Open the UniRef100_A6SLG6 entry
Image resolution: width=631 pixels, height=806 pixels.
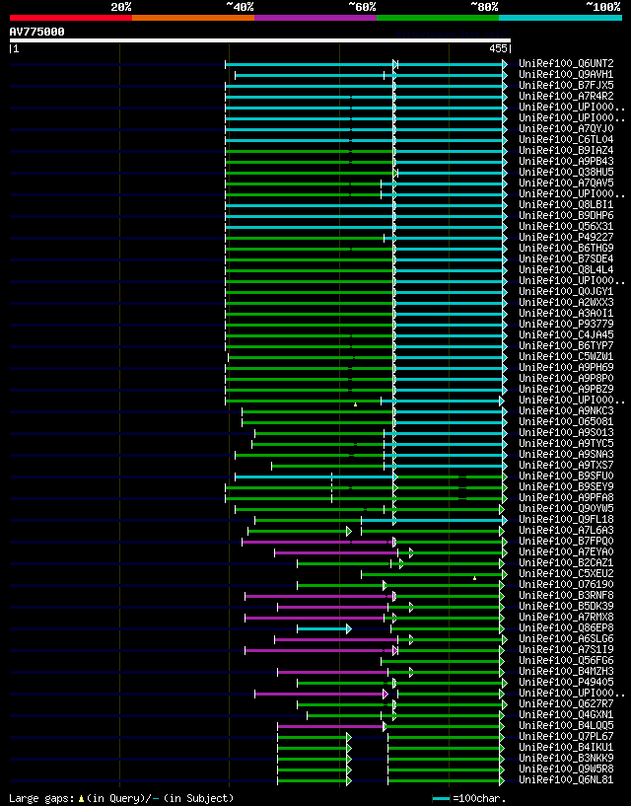pos(566,639)
